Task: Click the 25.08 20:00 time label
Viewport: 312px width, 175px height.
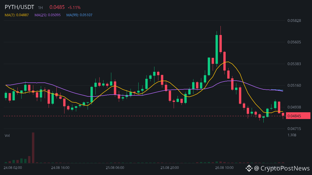Action: [x=170, y=168]
